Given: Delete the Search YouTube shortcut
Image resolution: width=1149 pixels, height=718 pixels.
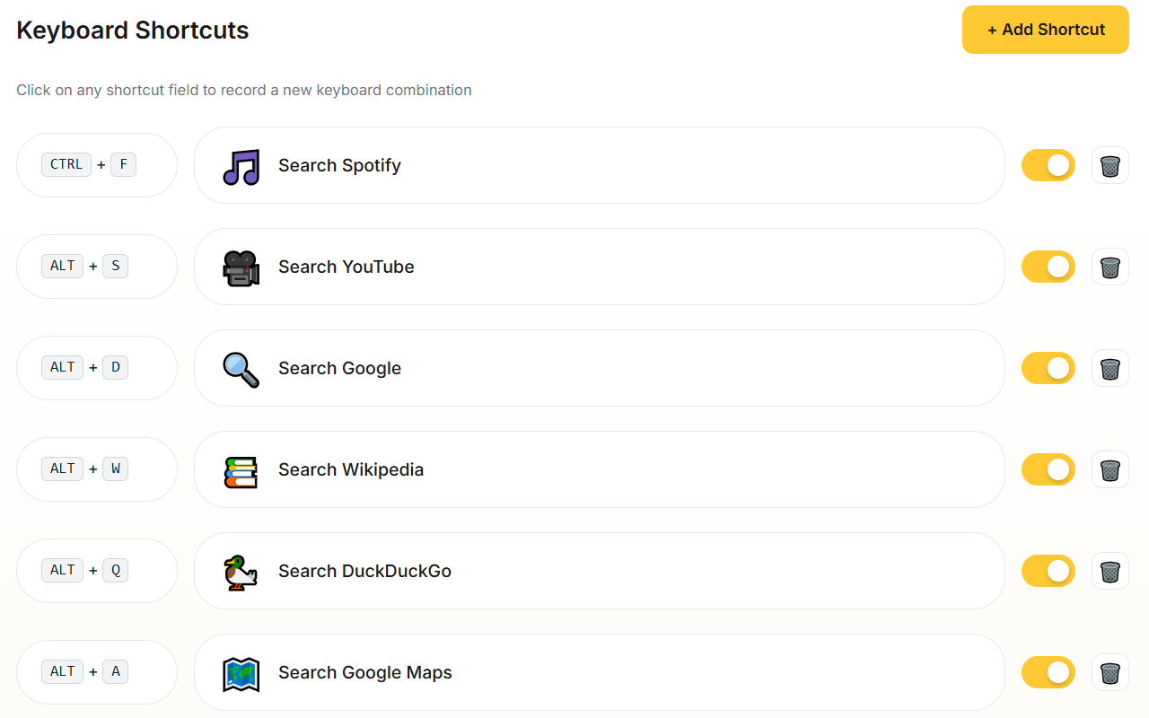Looking at the screenshot, I should pyautogui.click(x=1110, y=267).
